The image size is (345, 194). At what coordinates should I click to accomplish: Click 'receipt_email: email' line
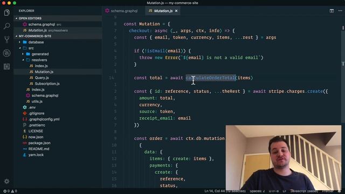point(165,119)
